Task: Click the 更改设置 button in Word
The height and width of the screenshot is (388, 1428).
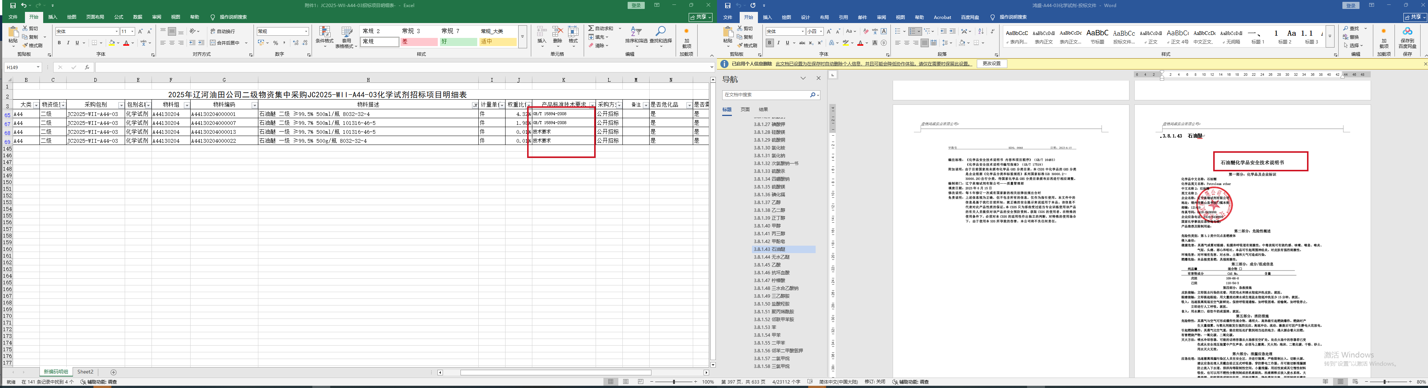Action: click(x=992, y=64)
